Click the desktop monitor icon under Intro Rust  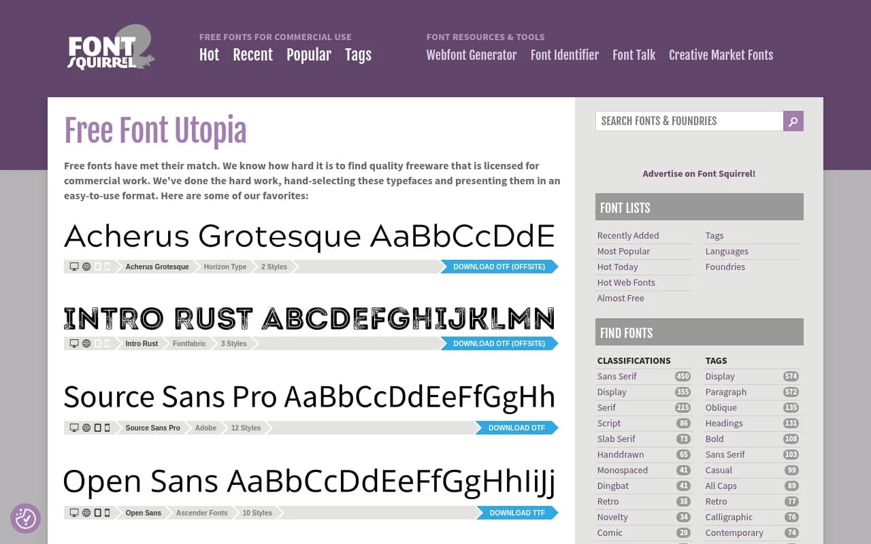[74, 343]
